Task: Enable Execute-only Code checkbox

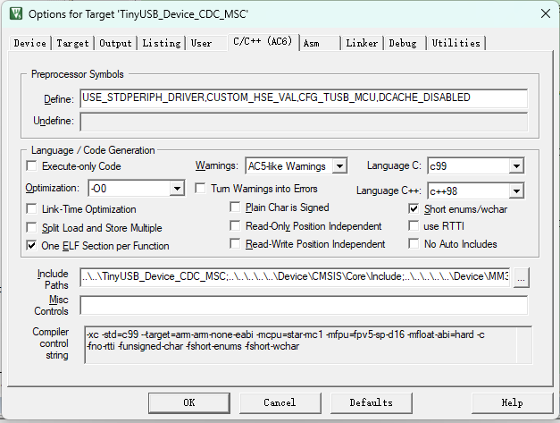Action: click(x=33, y=166)
